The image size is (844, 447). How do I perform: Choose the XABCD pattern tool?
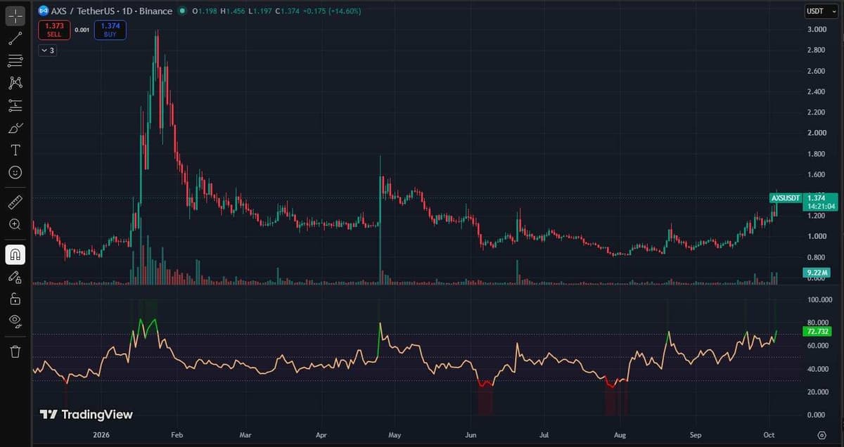[x=15, y=83]
